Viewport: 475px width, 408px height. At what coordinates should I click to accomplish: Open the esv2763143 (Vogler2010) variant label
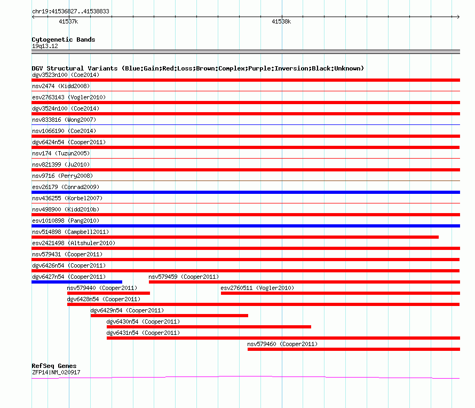pyautogui.click(x=69, y=97)
